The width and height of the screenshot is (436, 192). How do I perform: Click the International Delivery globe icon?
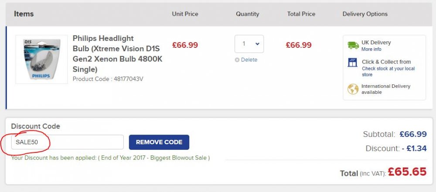[353, 89]
